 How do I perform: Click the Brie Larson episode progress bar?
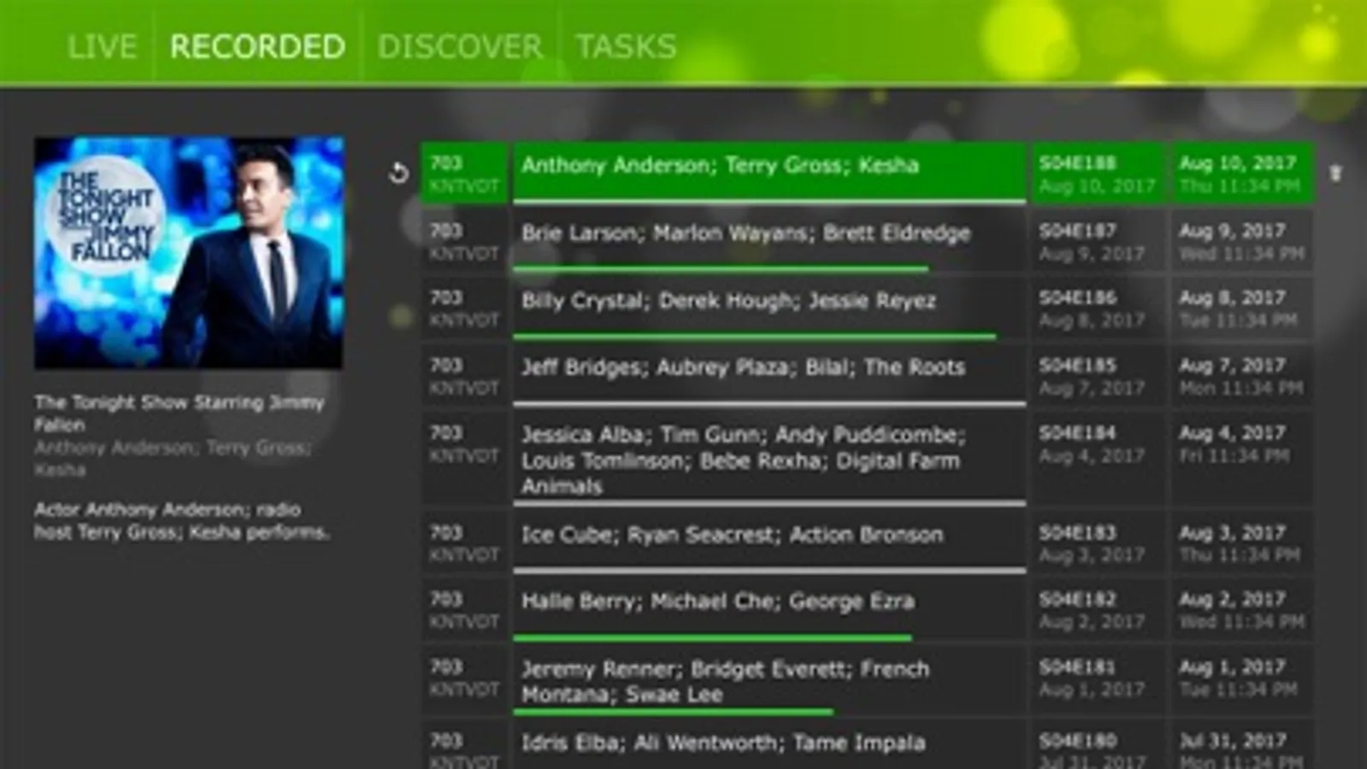(721, 269)
